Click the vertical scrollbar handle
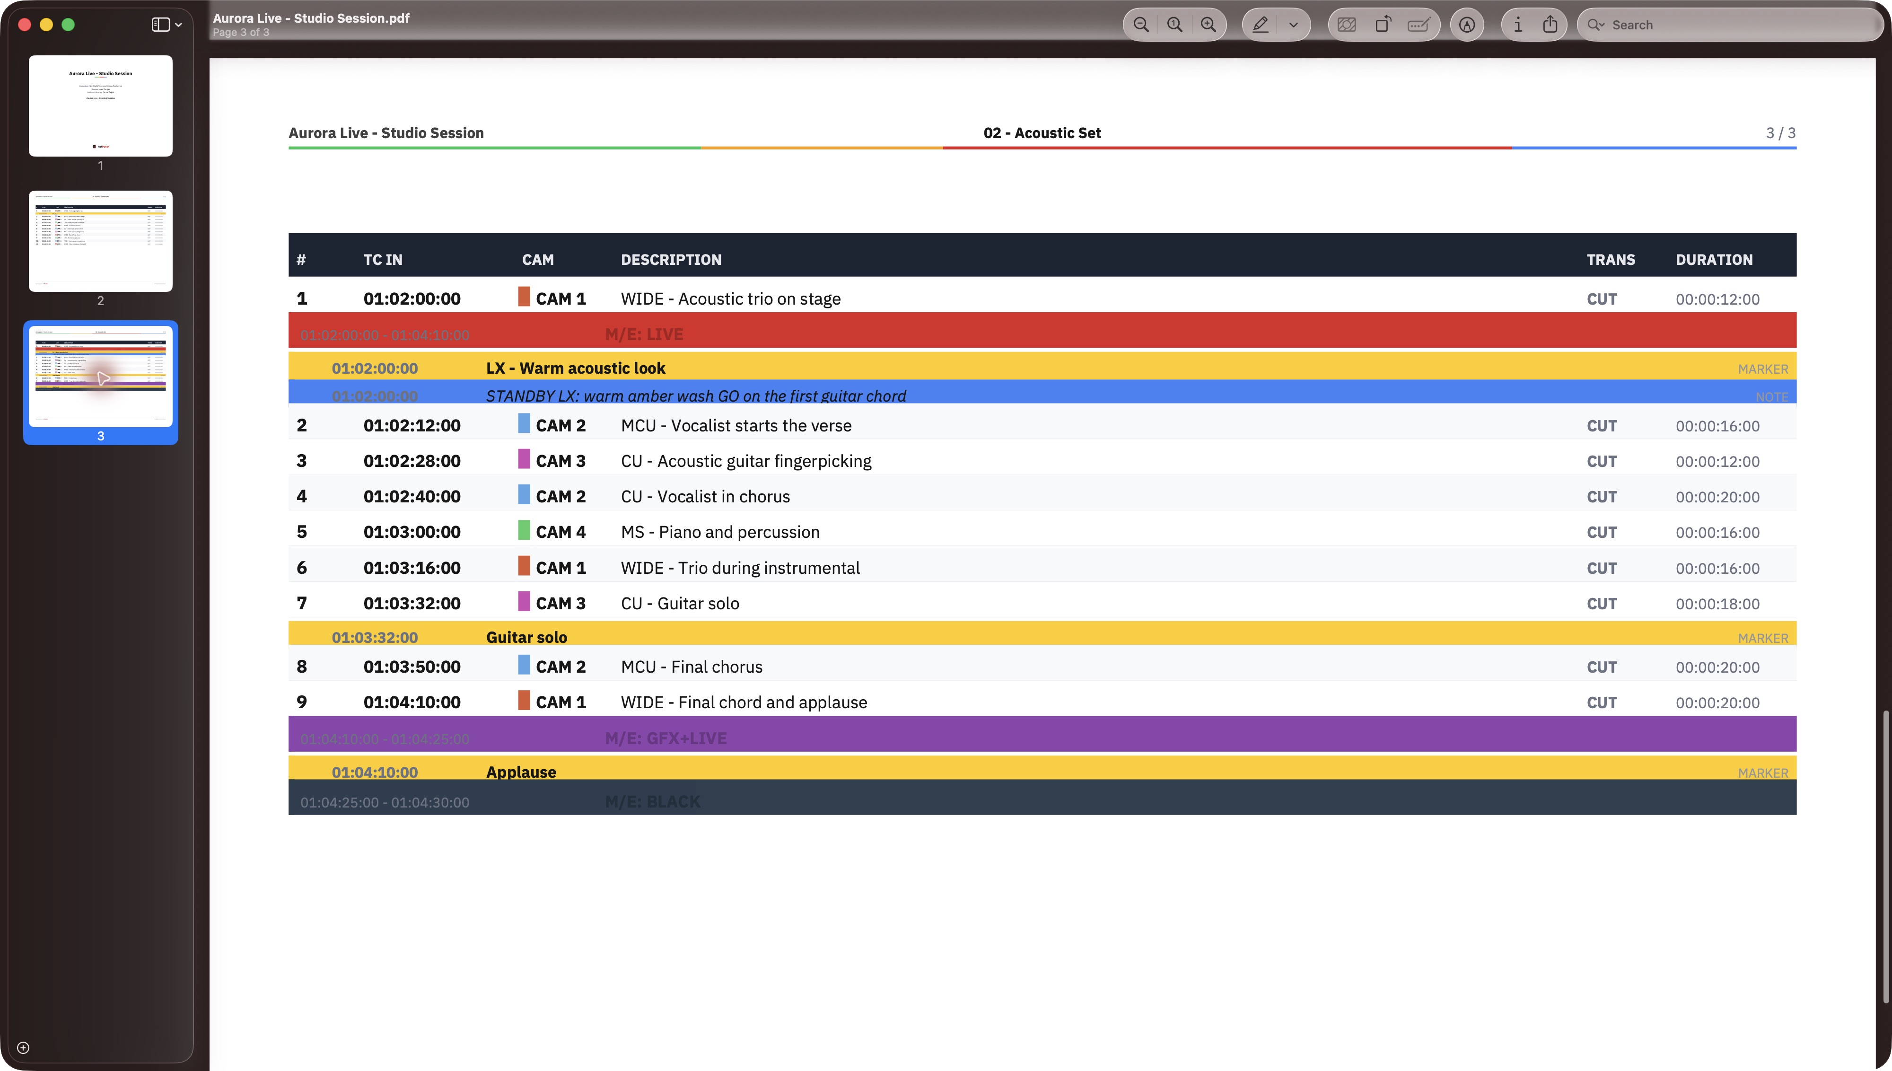Screen dimensions: 1892x1071 pyautogui.click(x=1885, y=857)
